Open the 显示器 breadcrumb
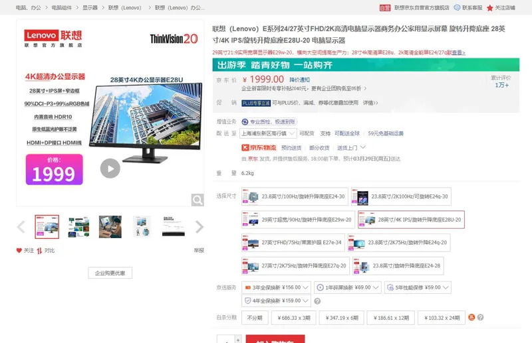The width and height of the screenshot is (532, 343). pos(90,7)
